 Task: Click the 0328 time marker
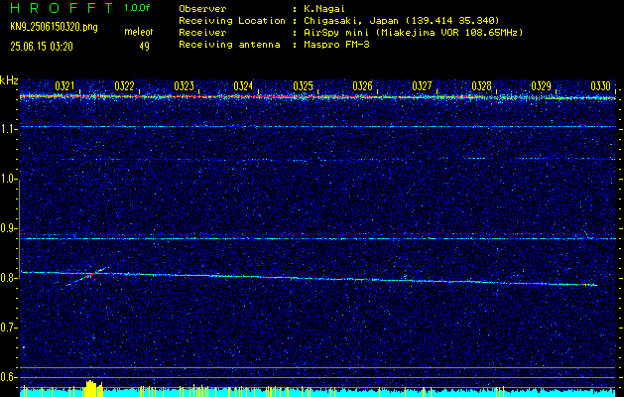481,86
